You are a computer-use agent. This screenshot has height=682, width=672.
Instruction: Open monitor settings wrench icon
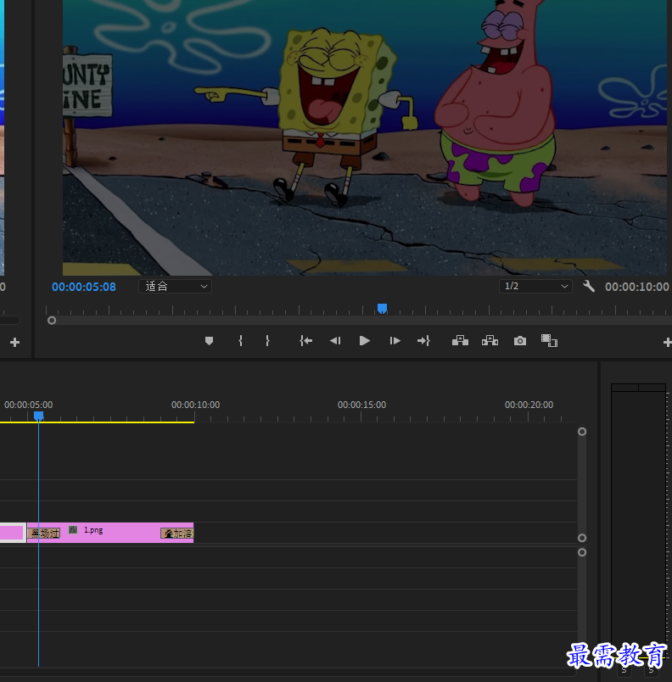[589, 286]
